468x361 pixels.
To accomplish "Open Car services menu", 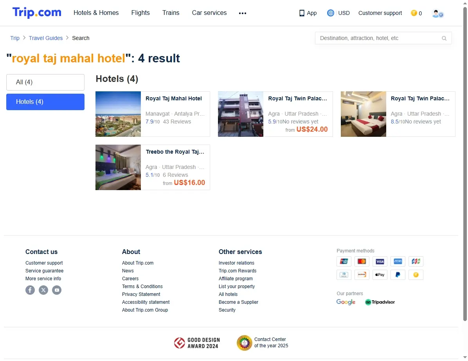I will pos(209,13).
